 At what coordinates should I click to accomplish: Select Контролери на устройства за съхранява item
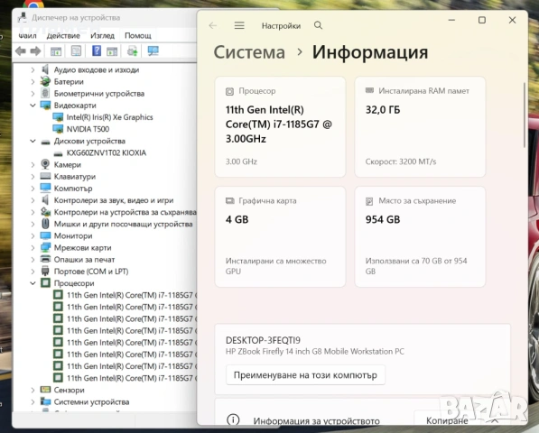[125, 212]
